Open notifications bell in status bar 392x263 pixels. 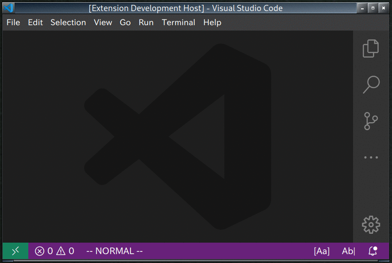pos(373,251)
